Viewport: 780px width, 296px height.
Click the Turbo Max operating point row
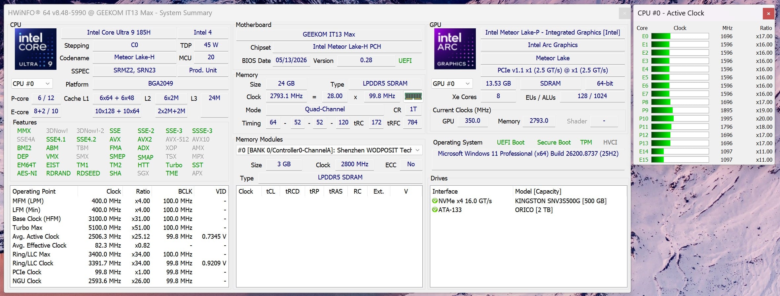(x=119, y=228)
